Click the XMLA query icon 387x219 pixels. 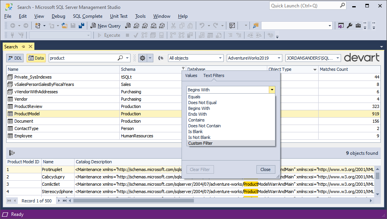coord(153,26)
